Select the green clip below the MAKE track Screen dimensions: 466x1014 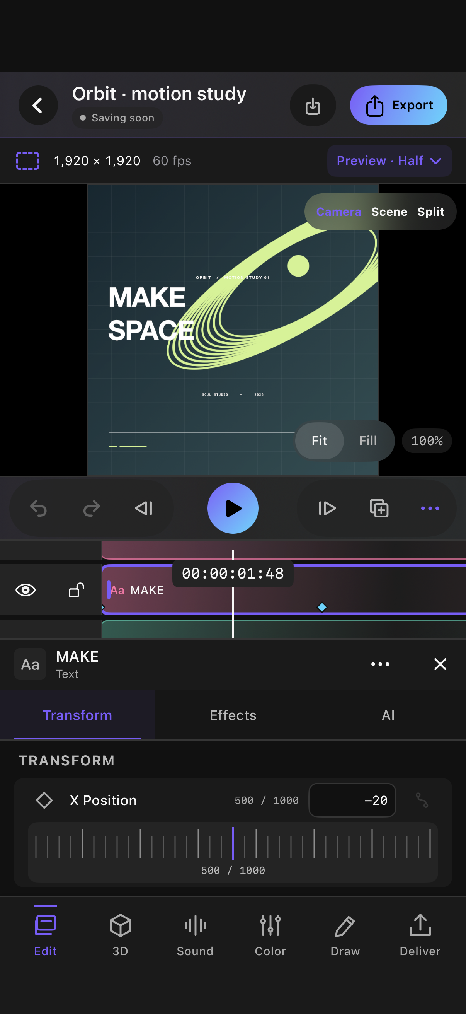(x=284, y=629)
